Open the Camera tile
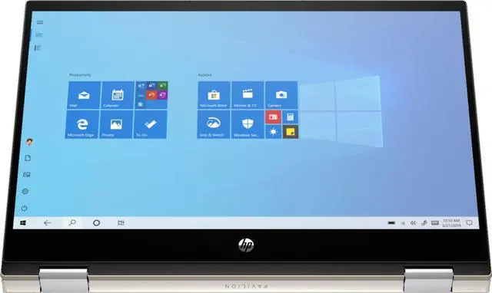 click(x=281, y=95)
